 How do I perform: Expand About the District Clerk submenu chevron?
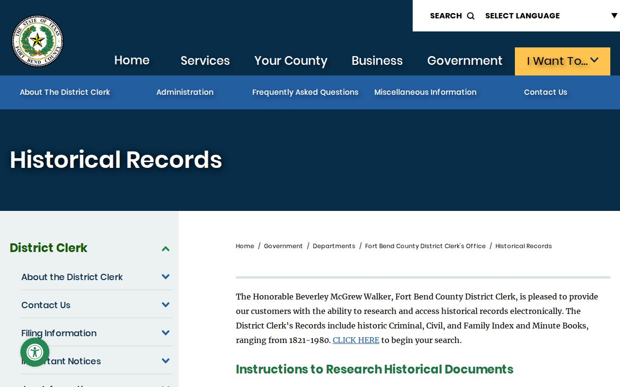pos(166,277)
